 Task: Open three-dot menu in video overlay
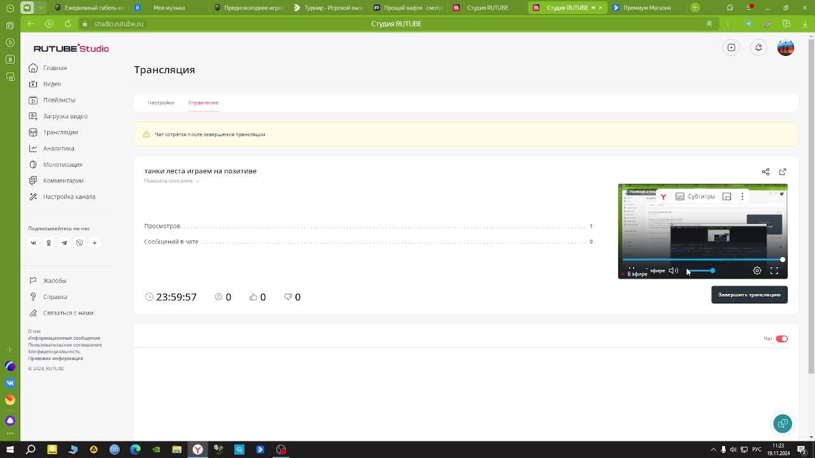742,197
